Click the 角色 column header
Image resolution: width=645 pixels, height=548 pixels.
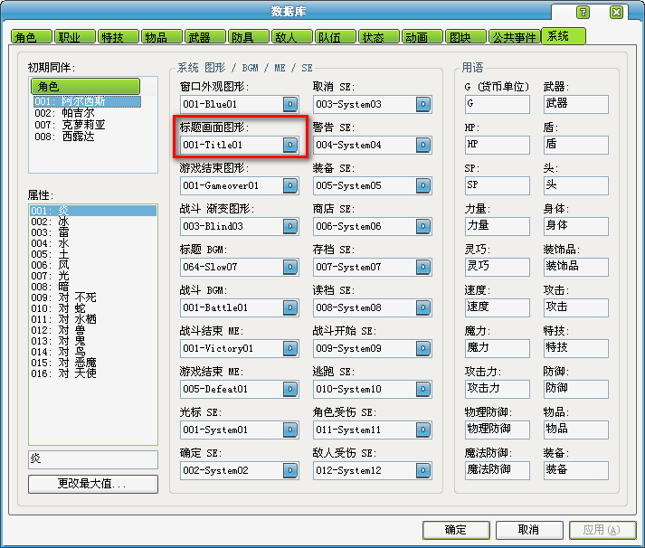tap(86, 86)
